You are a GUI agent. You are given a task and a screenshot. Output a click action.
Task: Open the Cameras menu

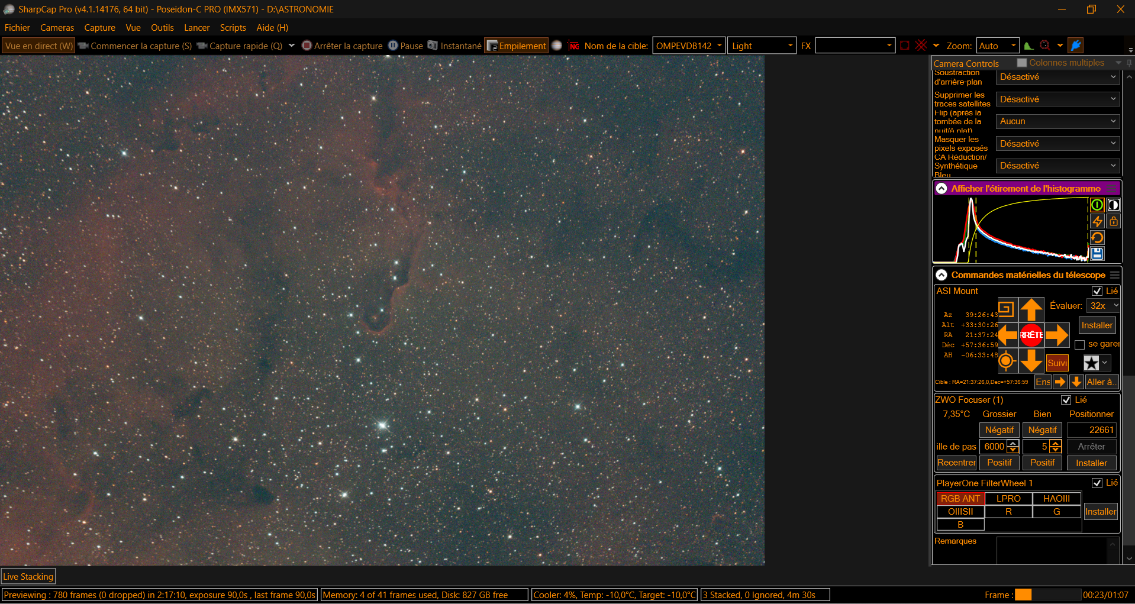click(x=57, y=28)
